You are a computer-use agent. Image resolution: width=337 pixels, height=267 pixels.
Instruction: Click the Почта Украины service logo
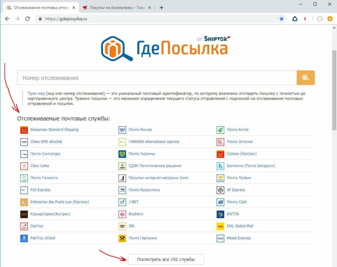point(121,154)
